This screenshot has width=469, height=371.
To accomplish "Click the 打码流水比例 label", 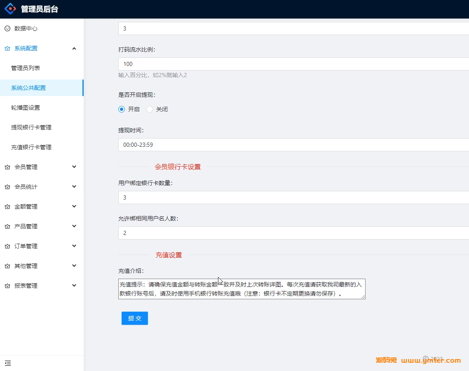I will point(137,49).
